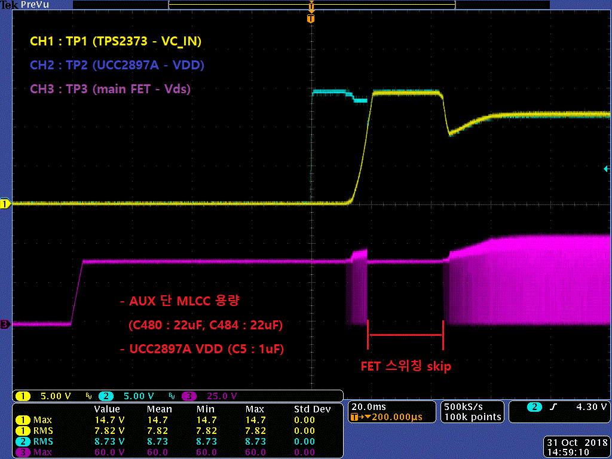The image size is (612, 459).
Task: Click the Value column header
Action: [x=107, y=409]
